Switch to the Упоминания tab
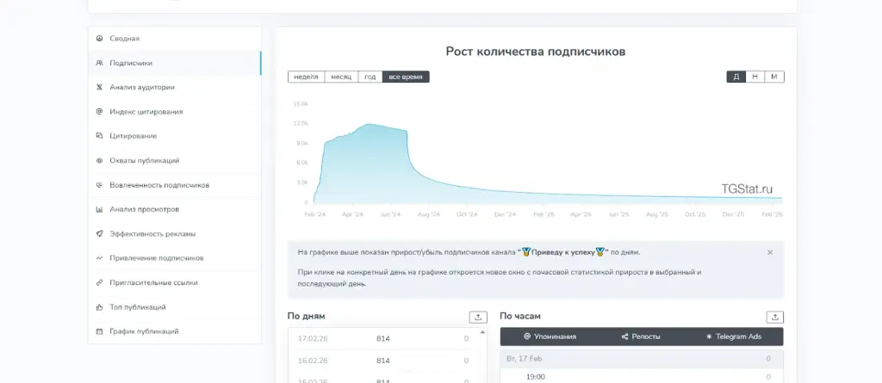Image resolution: width=882 pixels, height=383 pixels. tap(550, 337)
